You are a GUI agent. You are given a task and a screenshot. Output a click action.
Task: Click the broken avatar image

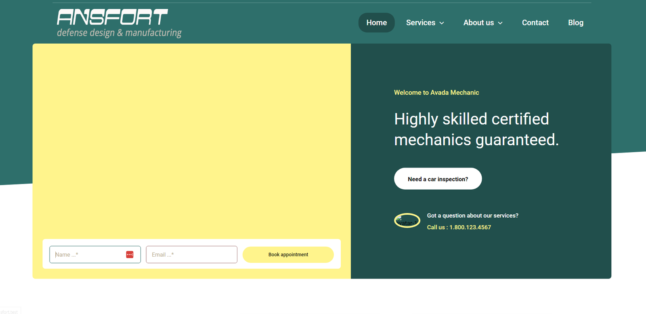click(x=407, y=220)
